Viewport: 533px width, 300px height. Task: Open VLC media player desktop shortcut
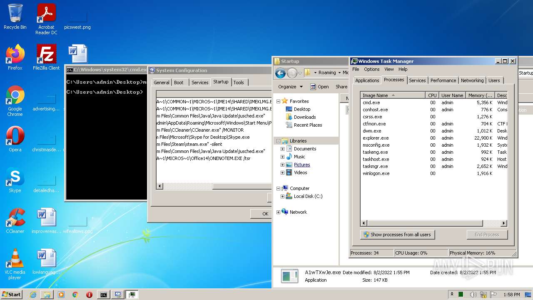(x=15, y=264)
